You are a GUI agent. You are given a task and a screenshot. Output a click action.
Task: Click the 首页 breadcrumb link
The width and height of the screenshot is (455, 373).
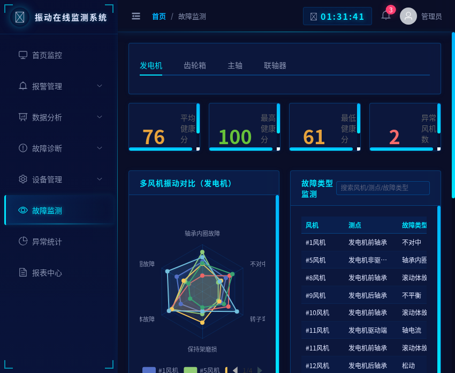point(159,17)
